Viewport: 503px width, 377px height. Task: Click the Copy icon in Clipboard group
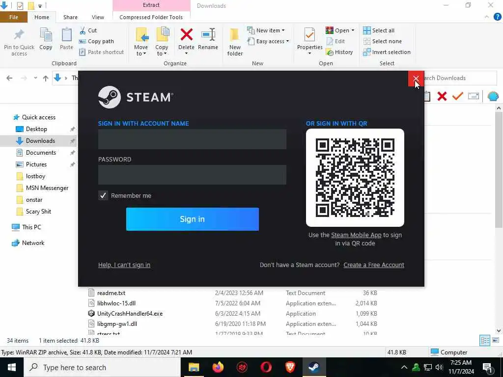[46, 35]
